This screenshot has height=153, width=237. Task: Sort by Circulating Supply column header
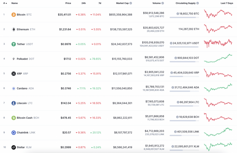pos(185,3)
